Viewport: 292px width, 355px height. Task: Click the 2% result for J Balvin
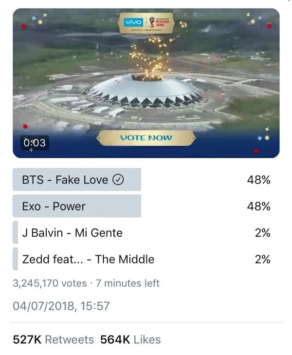click(262, 233)
